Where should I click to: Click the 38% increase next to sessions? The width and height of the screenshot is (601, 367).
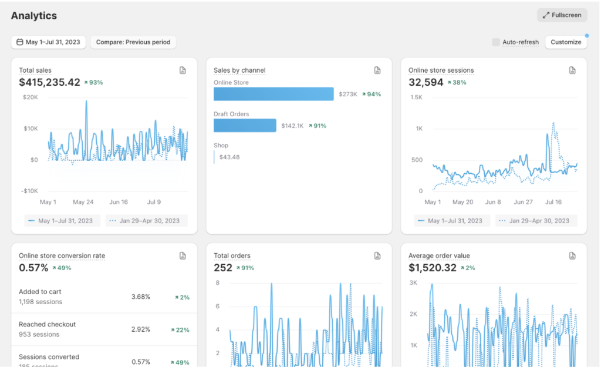tap(457, 82)
